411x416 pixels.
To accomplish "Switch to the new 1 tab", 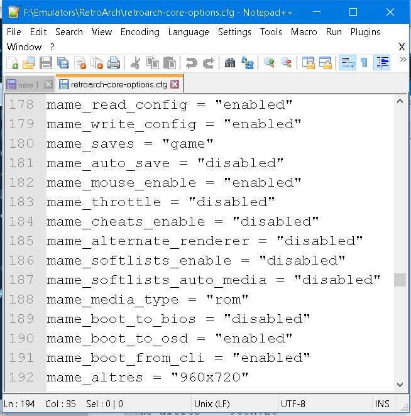I will coord(28,85).
